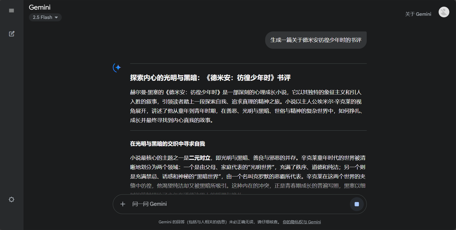This screenshot has height=230, width=456.
Task: Click the bold phrase 二元对立
Action: pos(199,158)
